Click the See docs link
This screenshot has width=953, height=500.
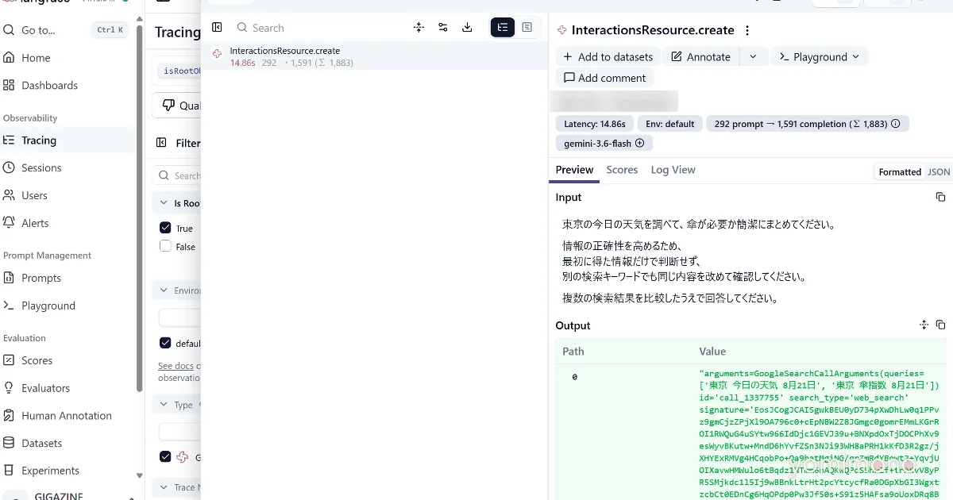coord(176,366)
